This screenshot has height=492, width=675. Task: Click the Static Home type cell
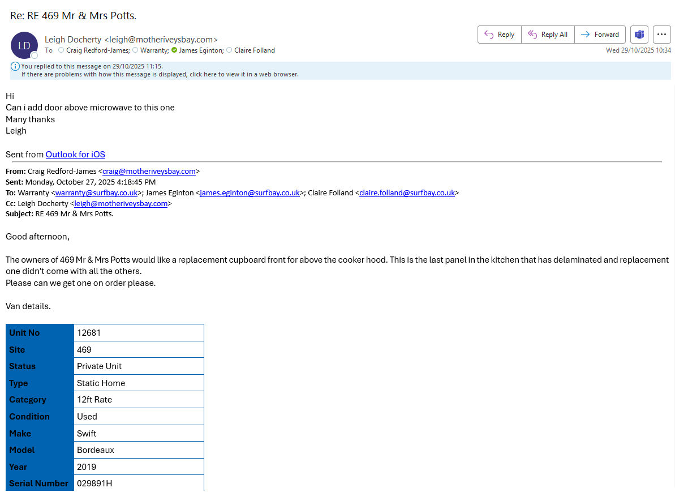pyautogui.click(x=139, y=383)
